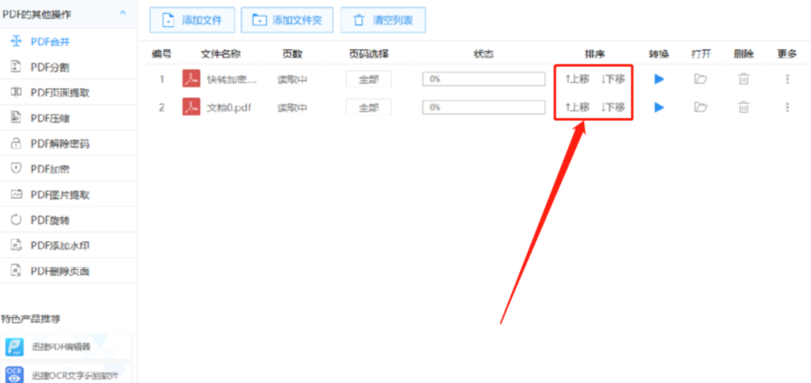The width and height of the screenshot is (811, 383).
Task: Open PDF解除密码 in the sidebar
Action: click(x=69, y=144)
